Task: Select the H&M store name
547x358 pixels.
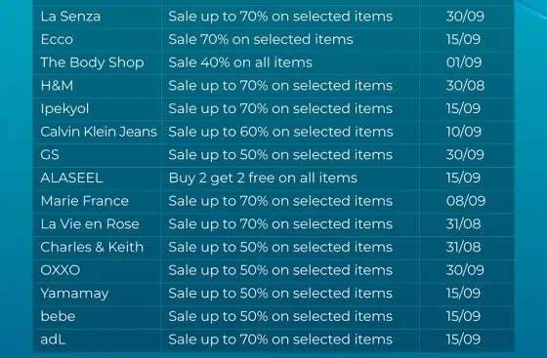Action: [57, 86]
